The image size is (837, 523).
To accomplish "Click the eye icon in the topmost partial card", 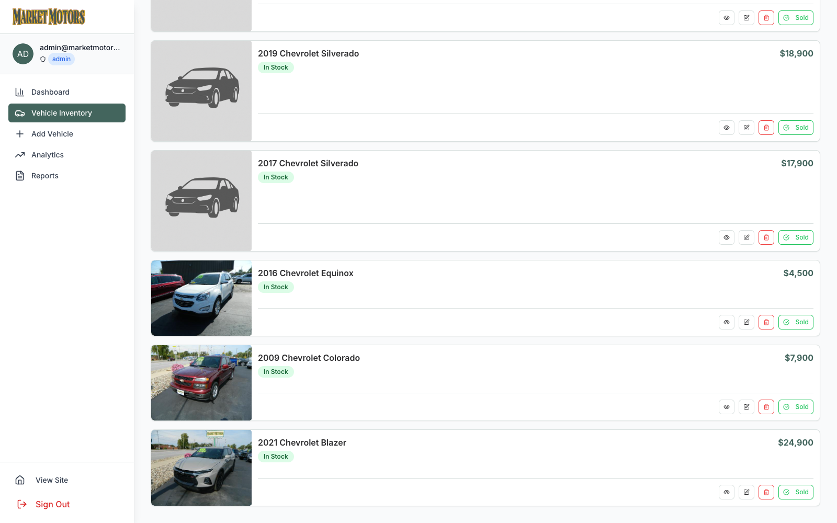I will tap(727, 18).
